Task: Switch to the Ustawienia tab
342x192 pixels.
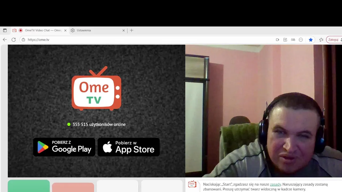Action: pos(98,30)
